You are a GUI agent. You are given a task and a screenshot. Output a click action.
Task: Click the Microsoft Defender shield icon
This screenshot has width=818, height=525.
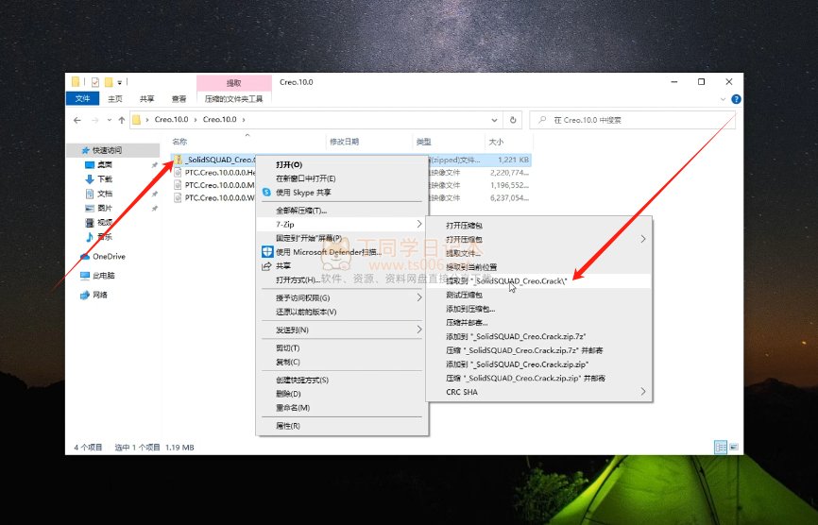pyautogui.click(x=267, y=252)
